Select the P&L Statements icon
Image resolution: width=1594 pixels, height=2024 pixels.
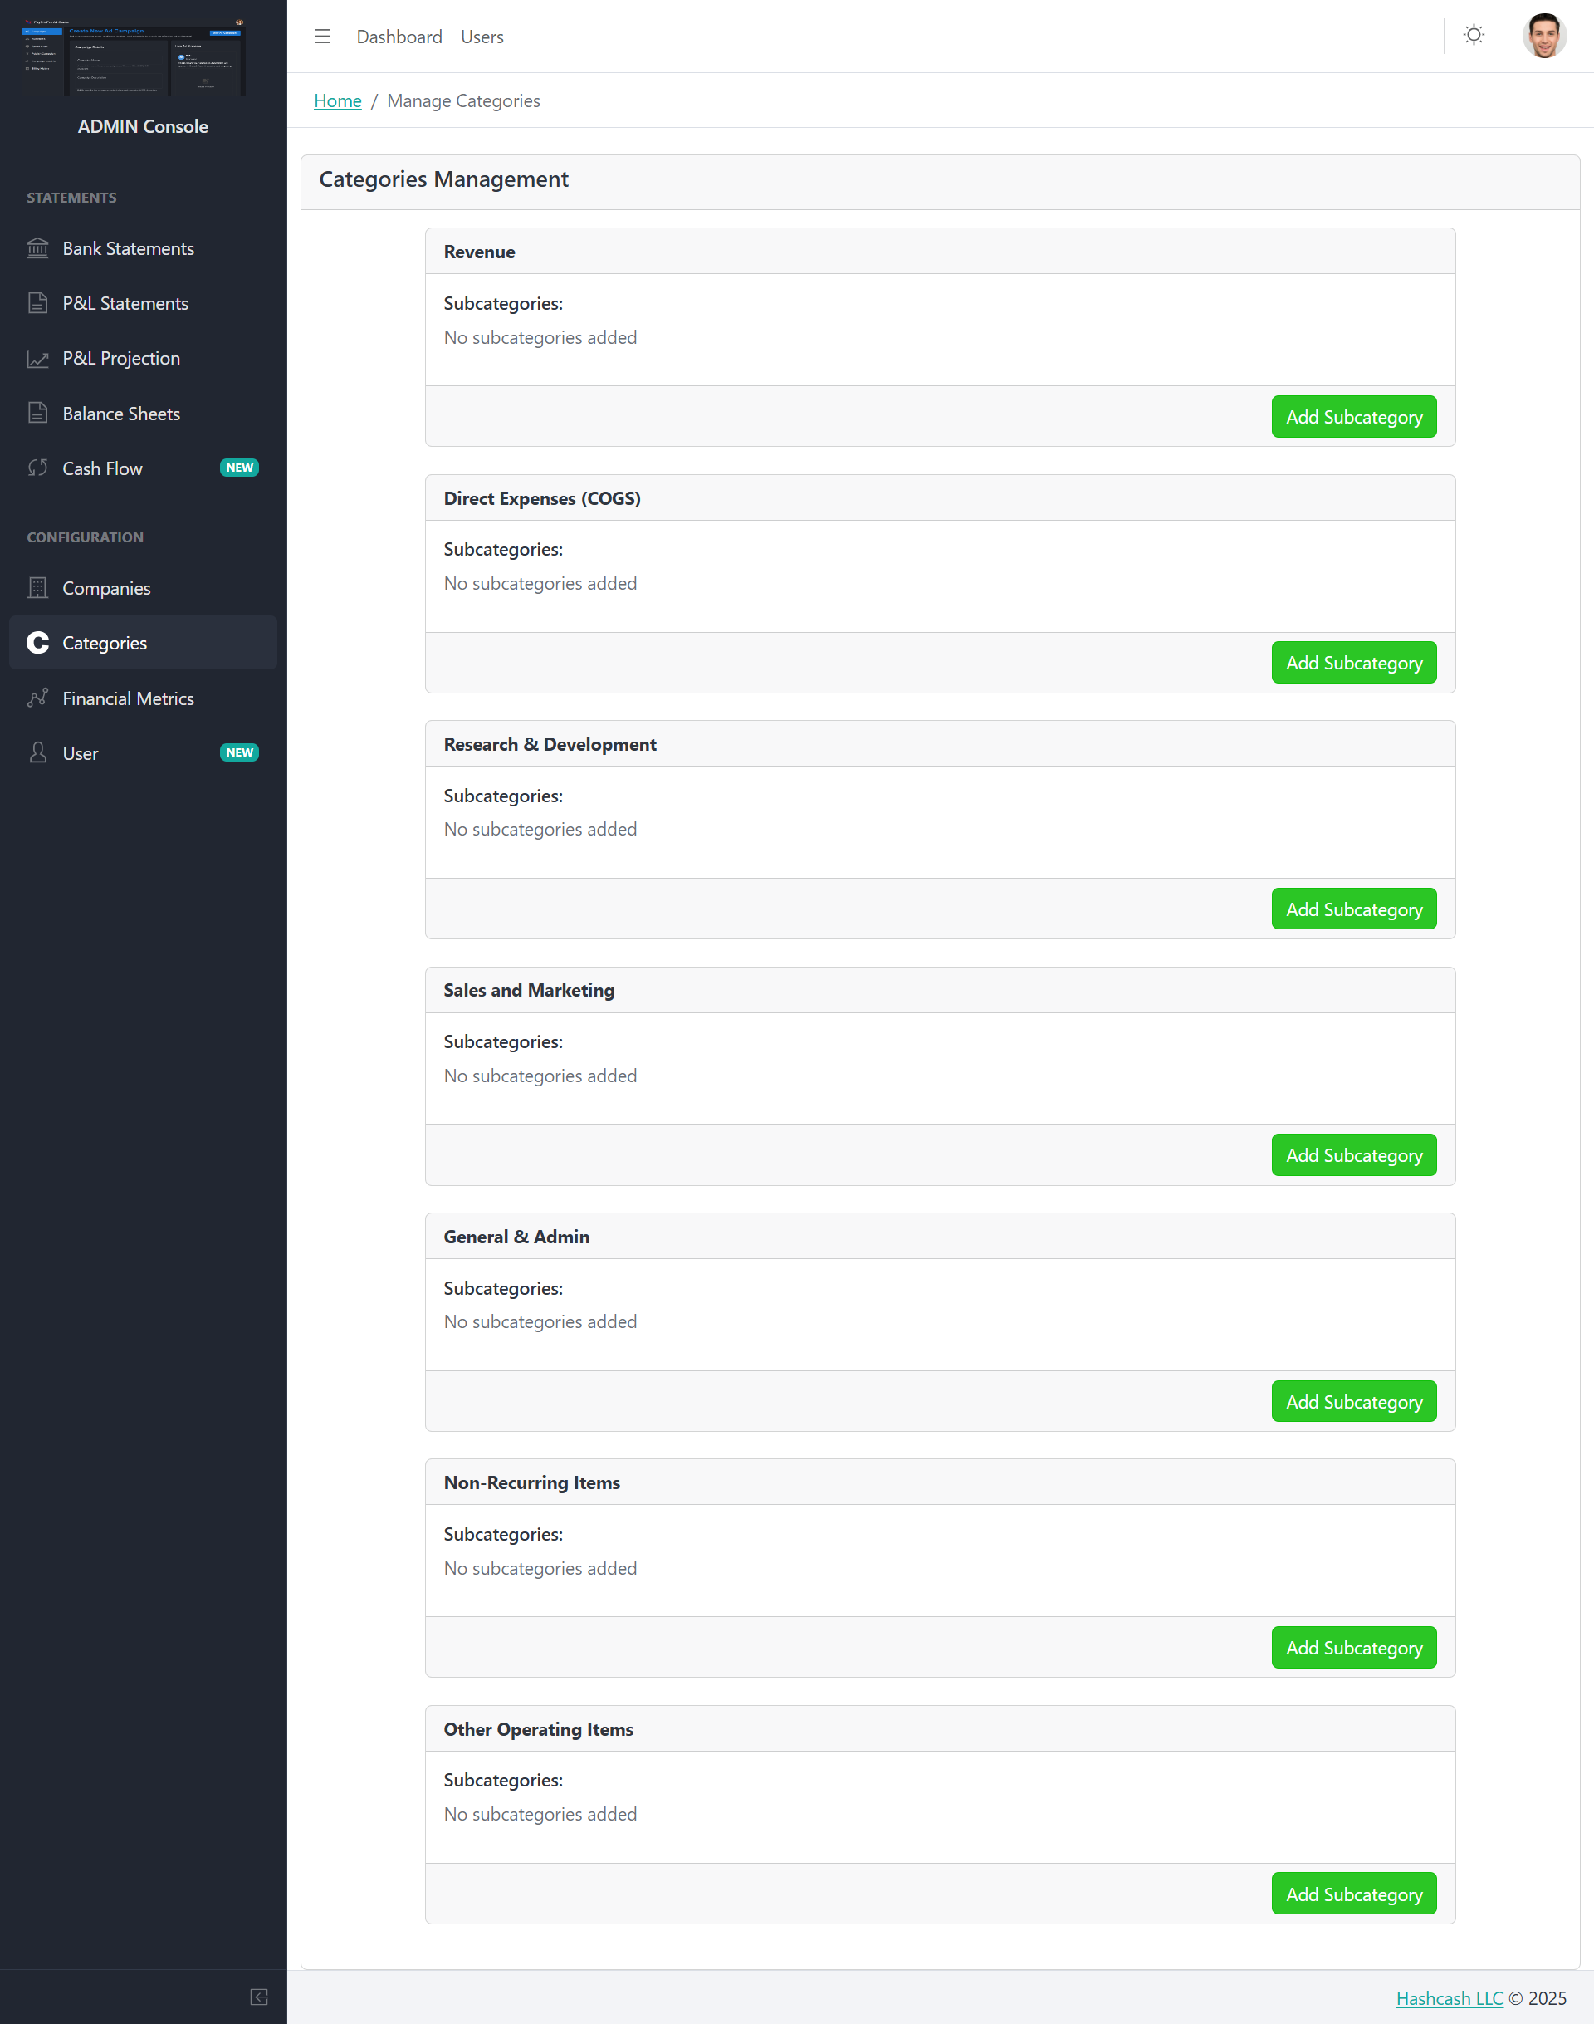click(x=37, y=302)
